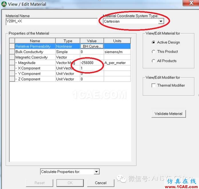Viewport: 199px width, 189px height.
Task: Click the Bulk Conductivity value 0
Action: pos(92,52)
